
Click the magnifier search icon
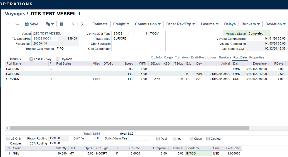pyautogui.click(x=17, y=24)
